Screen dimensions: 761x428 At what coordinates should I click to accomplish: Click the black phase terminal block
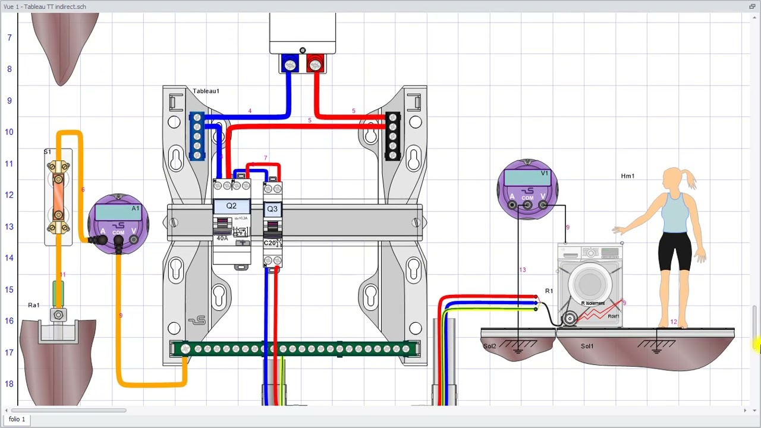(x=392, y=136)
